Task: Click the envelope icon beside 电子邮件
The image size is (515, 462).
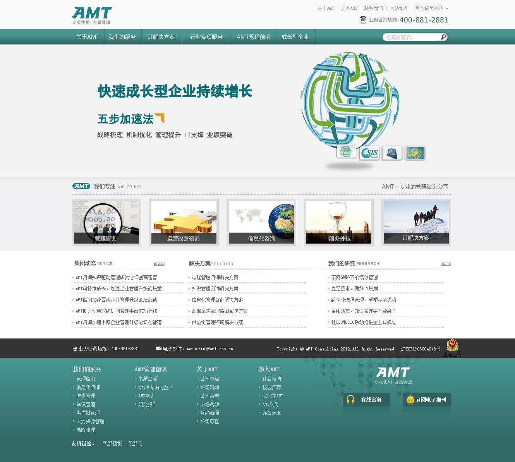Action: 158,349
